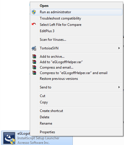Click the TortoiseSVN turtle icon
The image size is (124, 145).
point(34,48)
